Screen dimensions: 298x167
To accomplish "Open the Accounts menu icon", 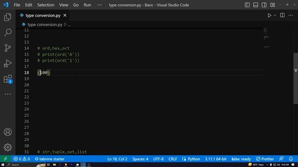I will [x=7, y=132].
